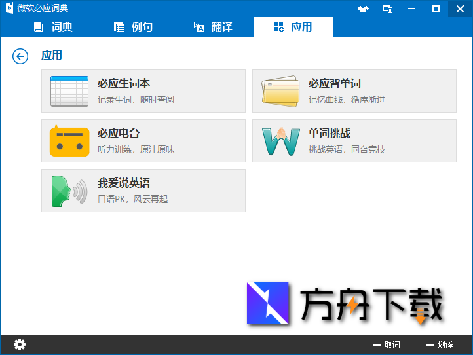This screenshot has width=473, height=355.
Task: Click the 我爱说英语 title text
Action: point(124,183)
